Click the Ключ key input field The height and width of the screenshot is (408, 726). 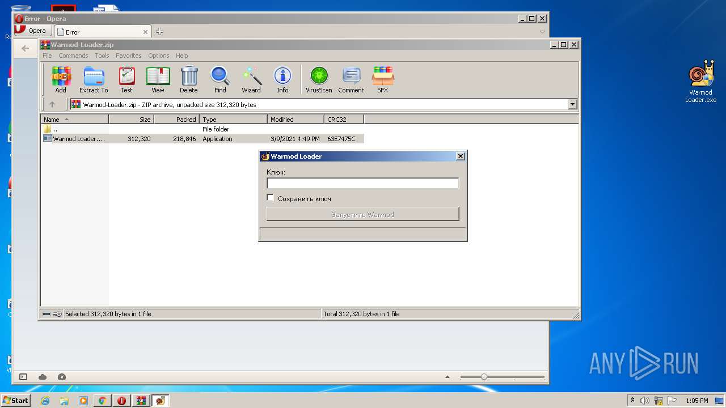click(362, 183)
